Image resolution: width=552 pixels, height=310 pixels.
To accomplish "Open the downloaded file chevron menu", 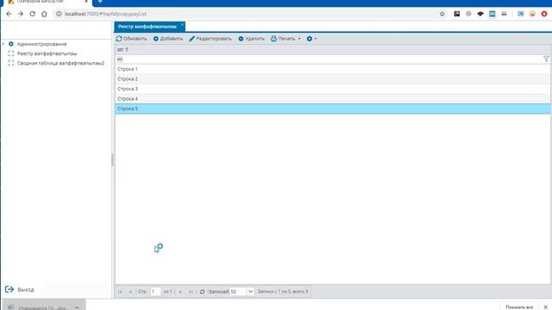I will [77, 307].
